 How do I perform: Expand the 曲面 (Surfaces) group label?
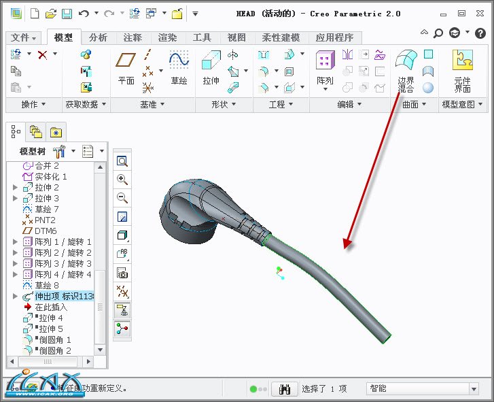pyautogui.click(x=414, y=104)
